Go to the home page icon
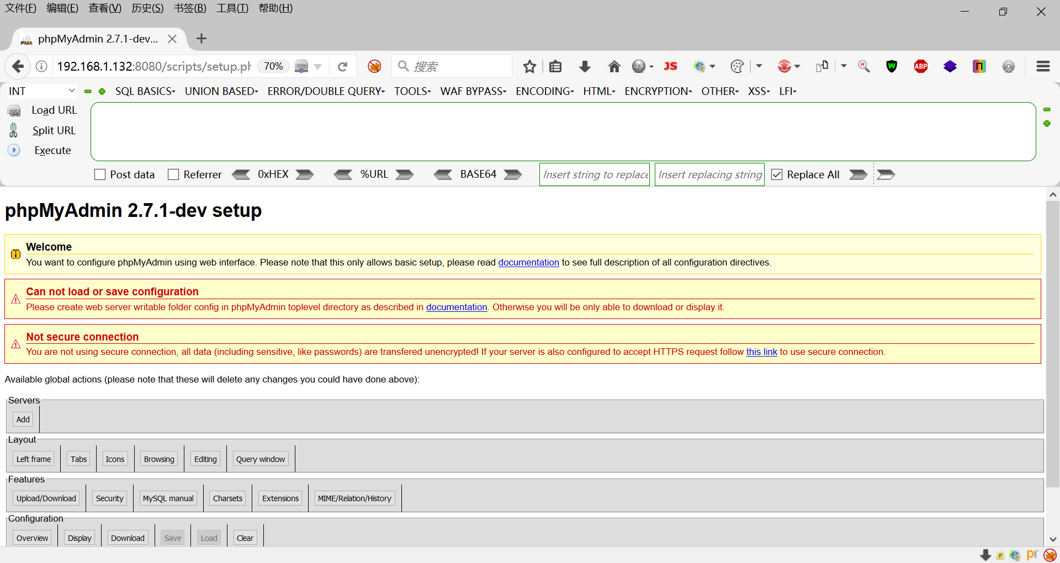Image resolution: width=1060 pixels, height=563 pixels. [614, 67]
